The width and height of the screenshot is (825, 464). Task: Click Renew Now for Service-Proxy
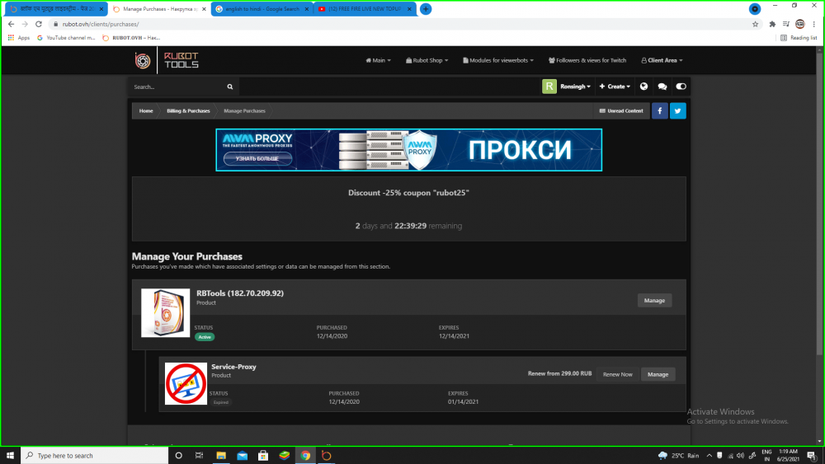point(617,374)
